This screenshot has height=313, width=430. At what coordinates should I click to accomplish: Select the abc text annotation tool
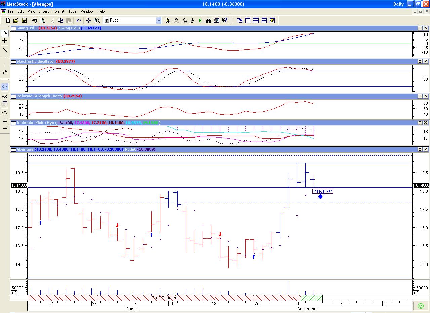(x=5, y=96)
